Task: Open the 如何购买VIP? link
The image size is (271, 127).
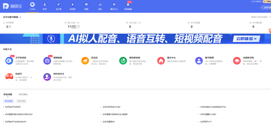Action: click(x=206, y=122)
